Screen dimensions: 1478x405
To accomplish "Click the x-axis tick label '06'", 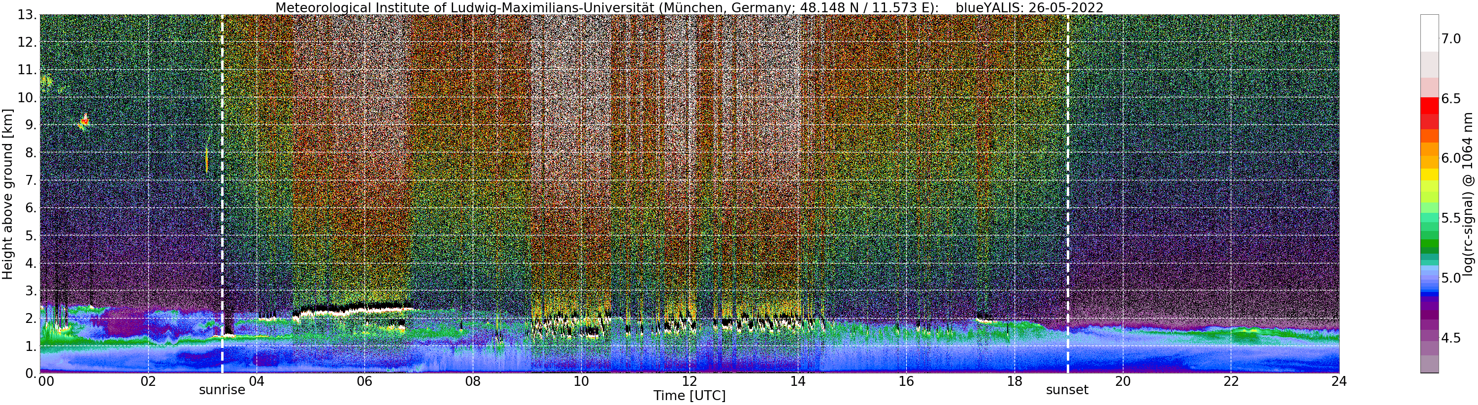I will 364,381.
